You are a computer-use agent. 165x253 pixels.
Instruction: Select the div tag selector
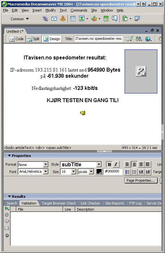40,148
